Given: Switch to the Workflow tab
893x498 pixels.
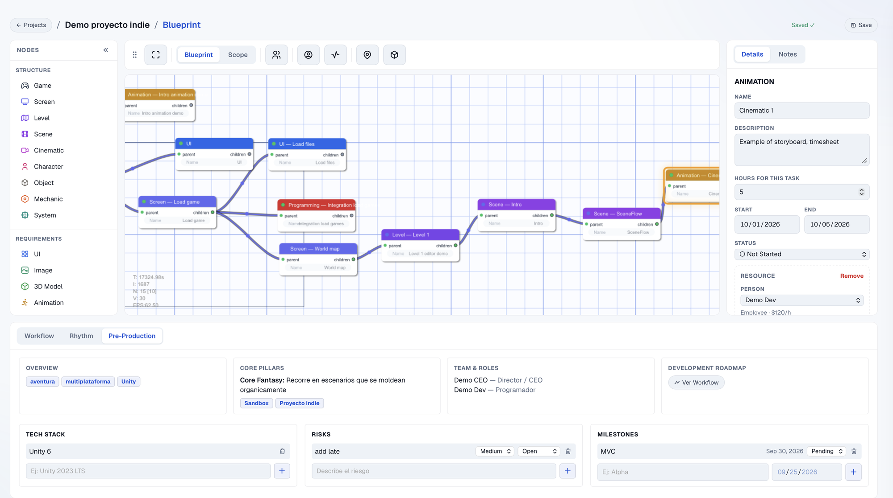Looking at the screenshot, I should (x=39, y=336).
